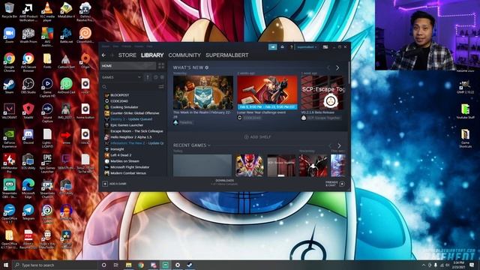Open Steam desktop shortcut
Image resolution: width=480 pixels, height=270 pixels.
(9, 86)
